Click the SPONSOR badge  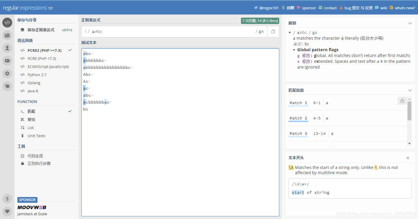point(27,200)
